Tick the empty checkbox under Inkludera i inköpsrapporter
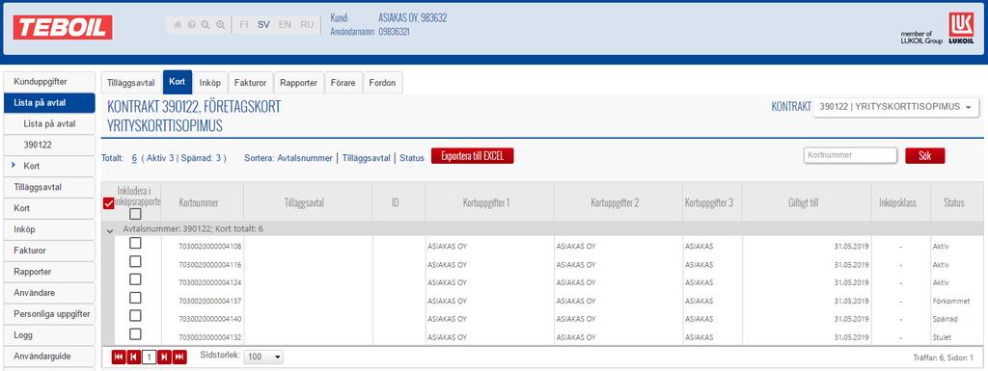The width and height of the screenshot is (988, 371). 135,215
